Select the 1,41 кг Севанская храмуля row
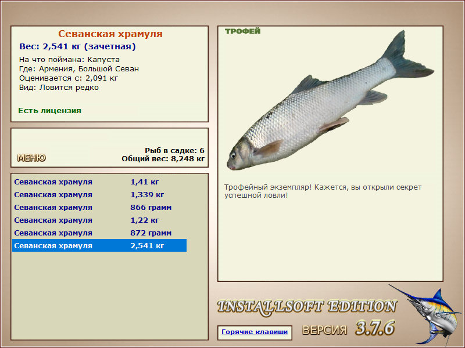465x348 pixels. 99,182
